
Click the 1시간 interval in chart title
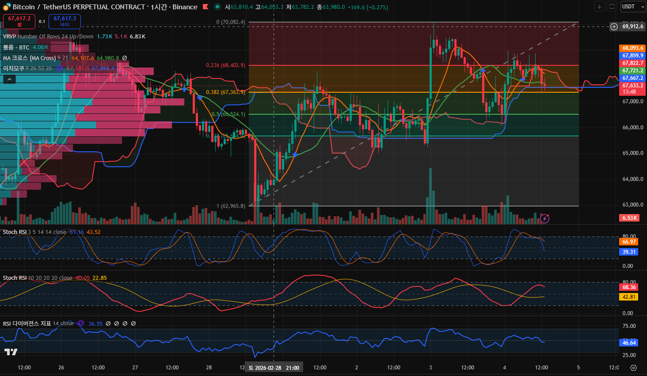pos(160,7)
